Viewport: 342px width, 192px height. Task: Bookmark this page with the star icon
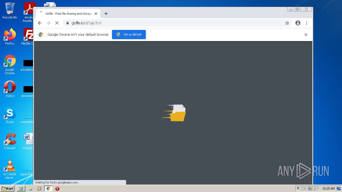287,23
